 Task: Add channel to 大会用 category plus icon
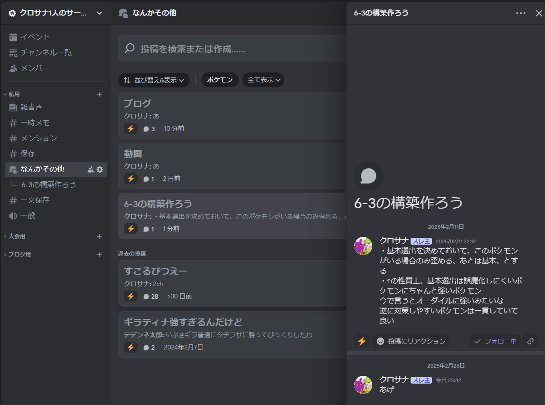pos(99,236)
